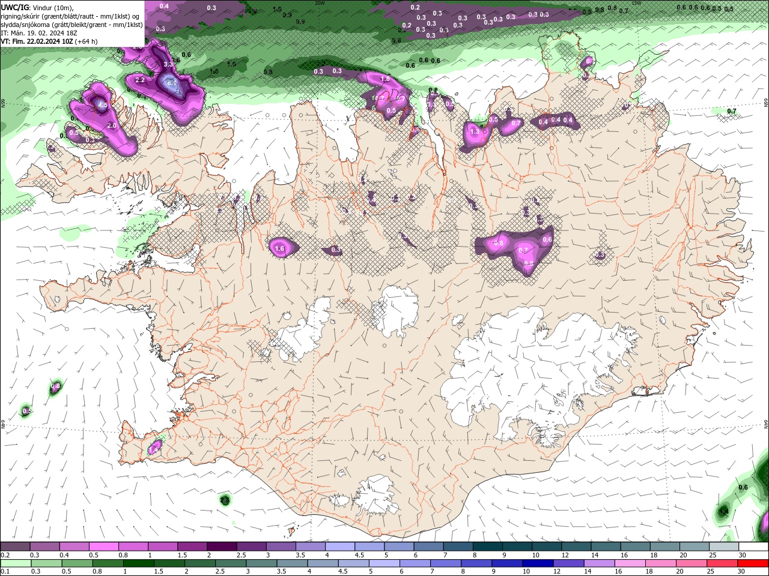Click the 3.3 value above the 6.1 maximum
769x576 pixels.
(168, 64)
